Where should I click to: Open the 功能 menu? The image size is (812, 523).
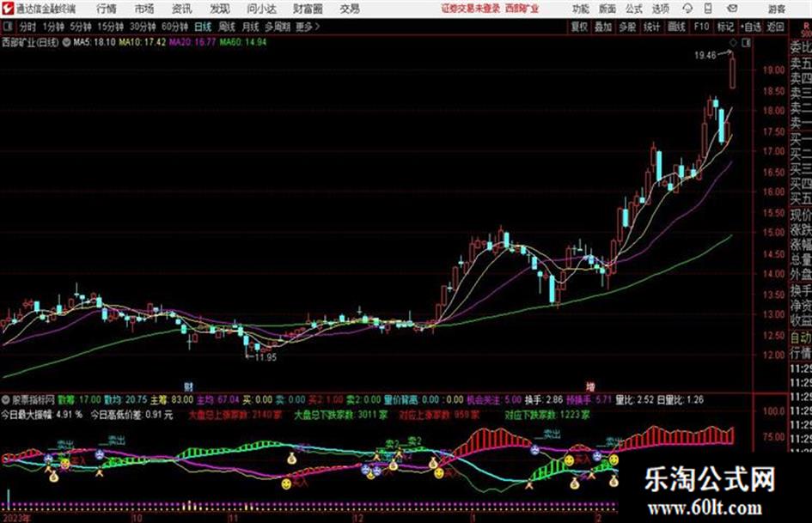click(581, 9)
